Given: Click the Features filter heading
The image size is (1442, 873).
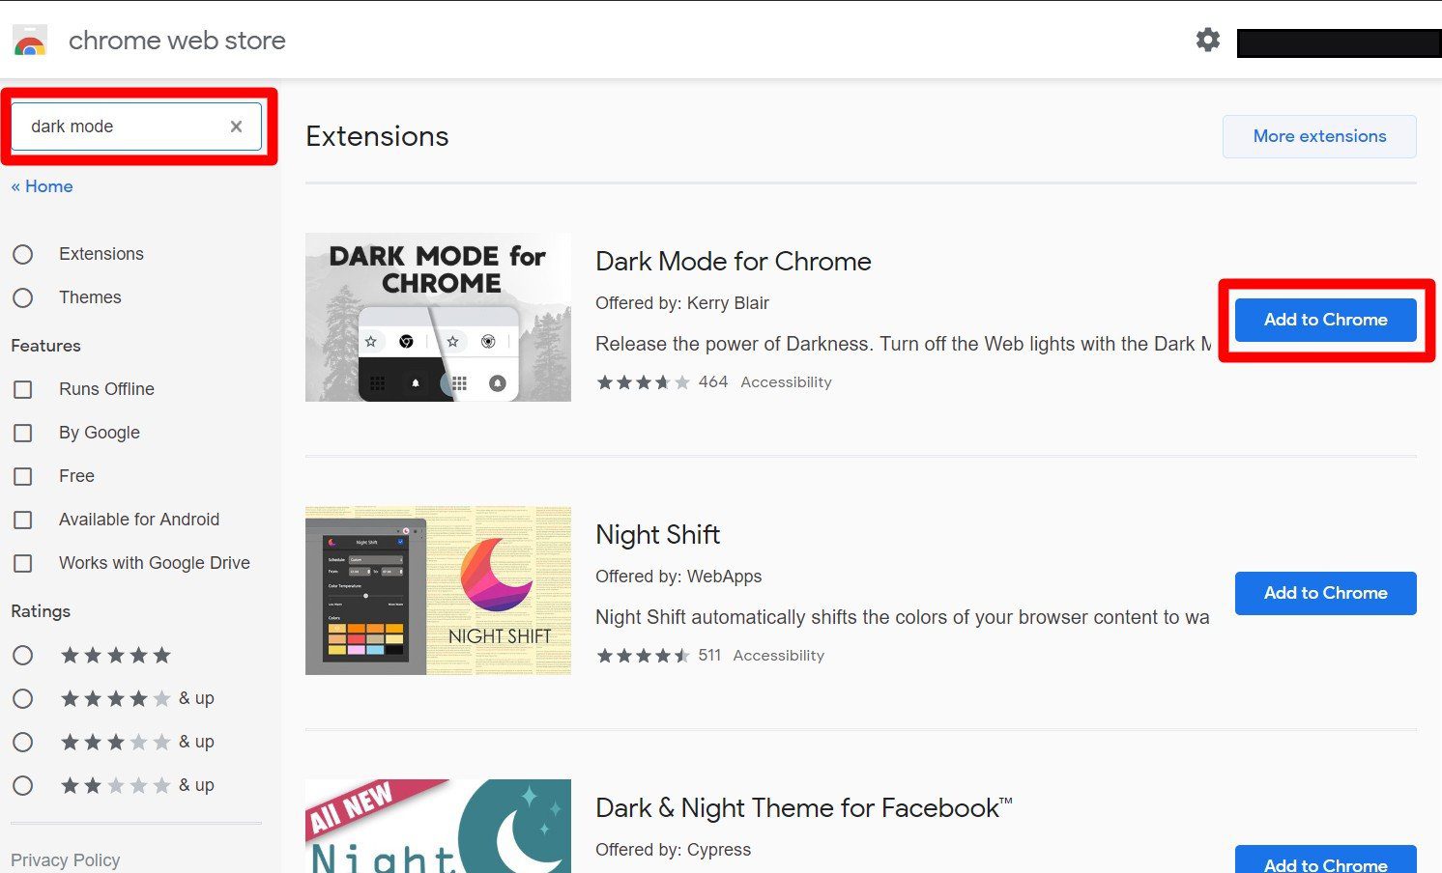Looking at the screenshot, I should click(x=45, y=346).
